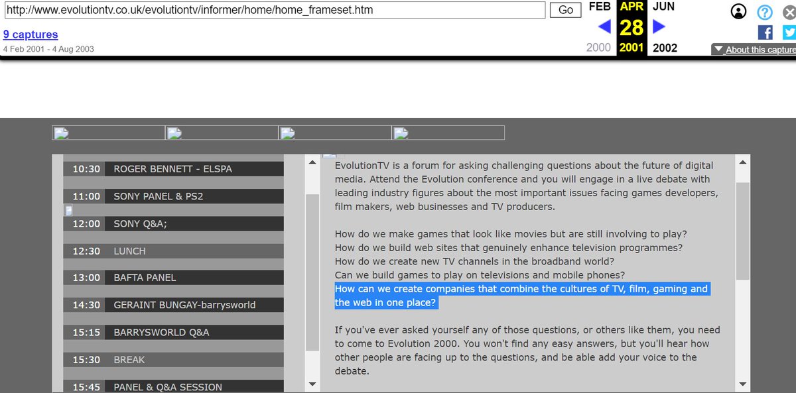
Task: Switch to the JUN month label
Action: coord(663,7)
